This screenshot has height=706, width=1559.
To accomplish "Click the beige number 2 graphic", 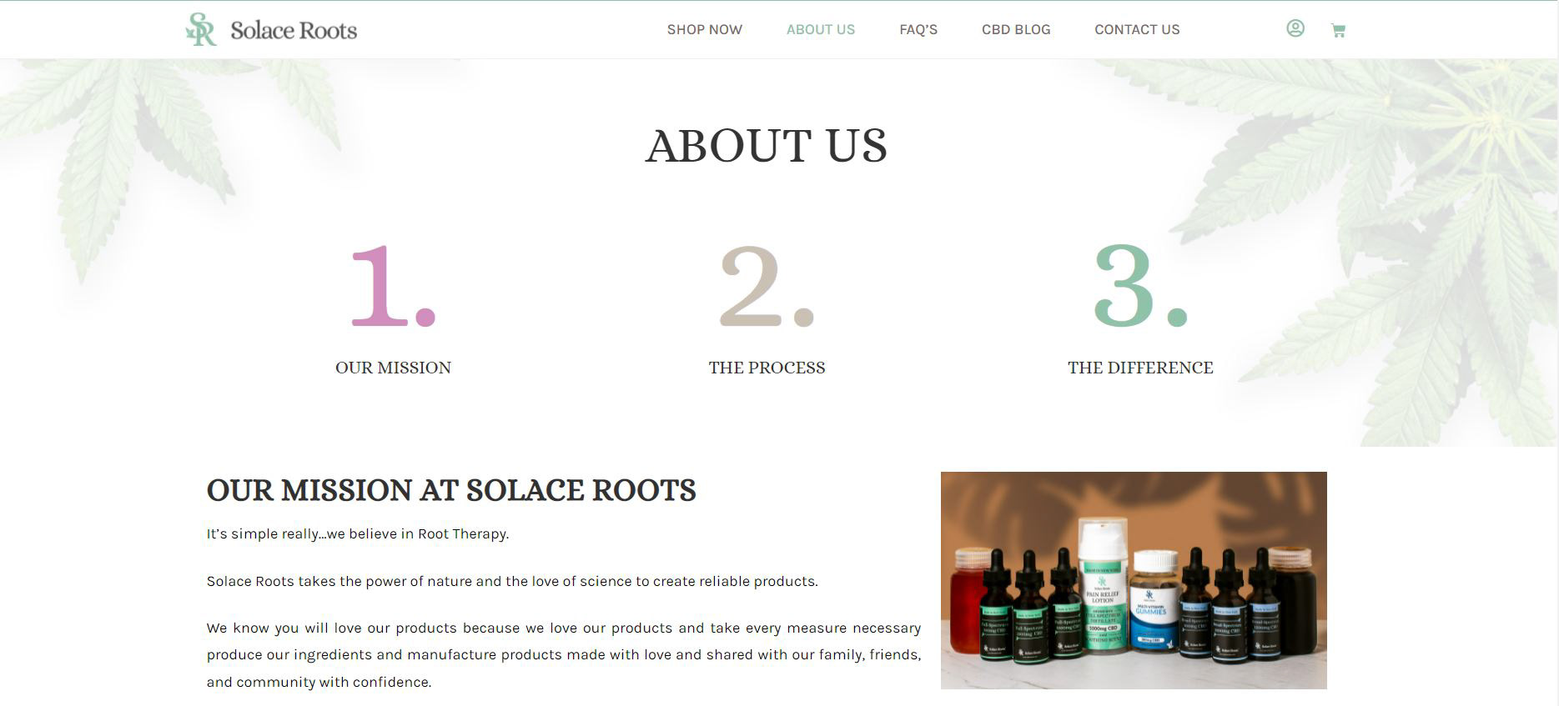I will 767,286.
